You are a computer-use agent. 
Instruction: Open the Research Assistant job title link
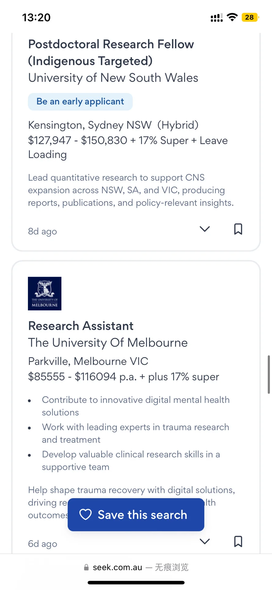pos(81,326)
